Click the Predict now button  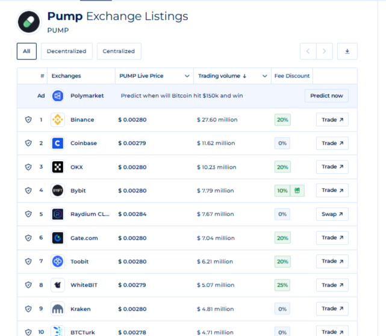pos(326,96)
